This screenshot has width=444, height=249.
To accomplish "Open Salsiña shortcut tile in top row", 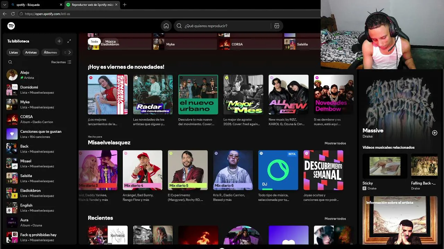I will click(302, 44).
